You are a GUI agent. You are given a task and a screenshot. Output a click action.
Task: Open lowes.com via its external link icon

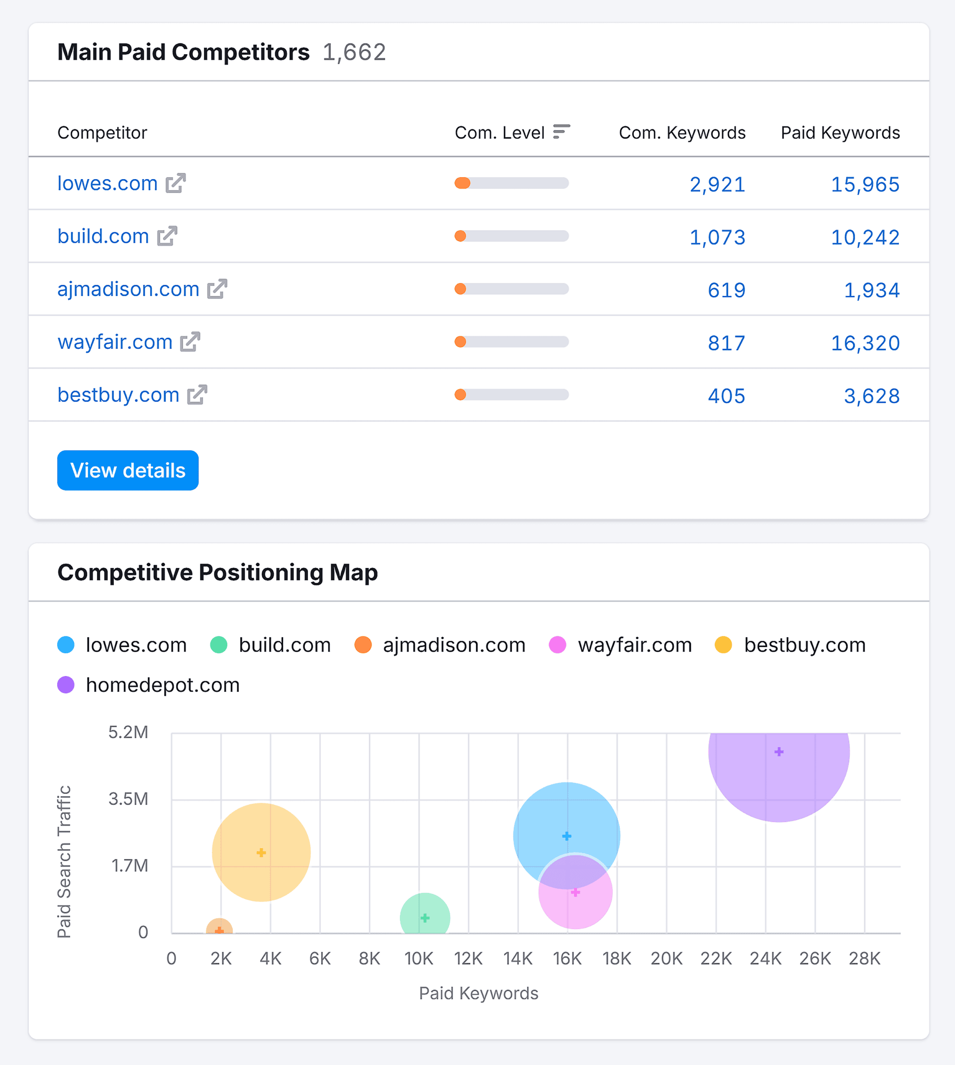point(175,183)
